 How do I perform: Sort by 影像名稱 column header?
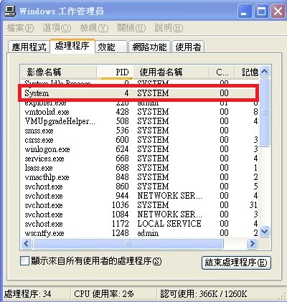58,72
